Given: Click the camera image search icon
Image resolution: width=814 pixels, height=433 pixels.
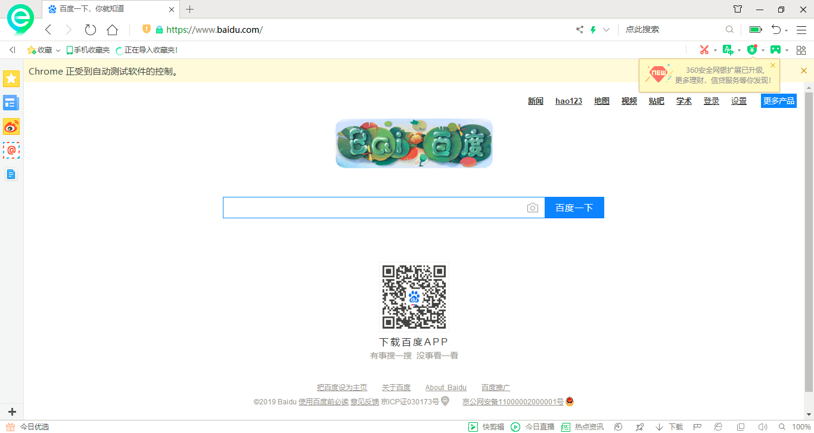Looking at the screenshot, I should (x=533, y=208).
